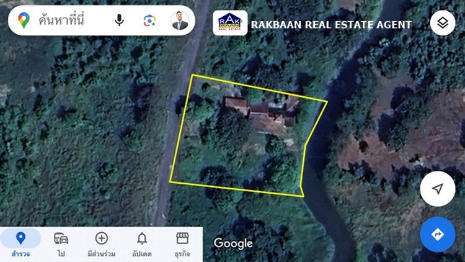
Task: Start voice search with the microphone icon
Action: pyautogui.click(x=119, y=20)
